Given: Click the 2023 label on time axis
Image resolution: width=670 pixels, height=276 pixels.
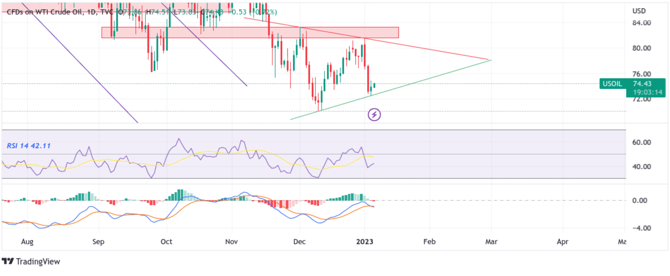Looking at the screenshot, I should (365, 242).
